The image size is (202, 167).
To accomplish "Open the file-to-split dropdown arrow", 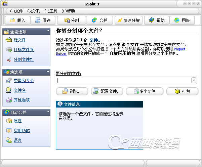I will 194,80.
